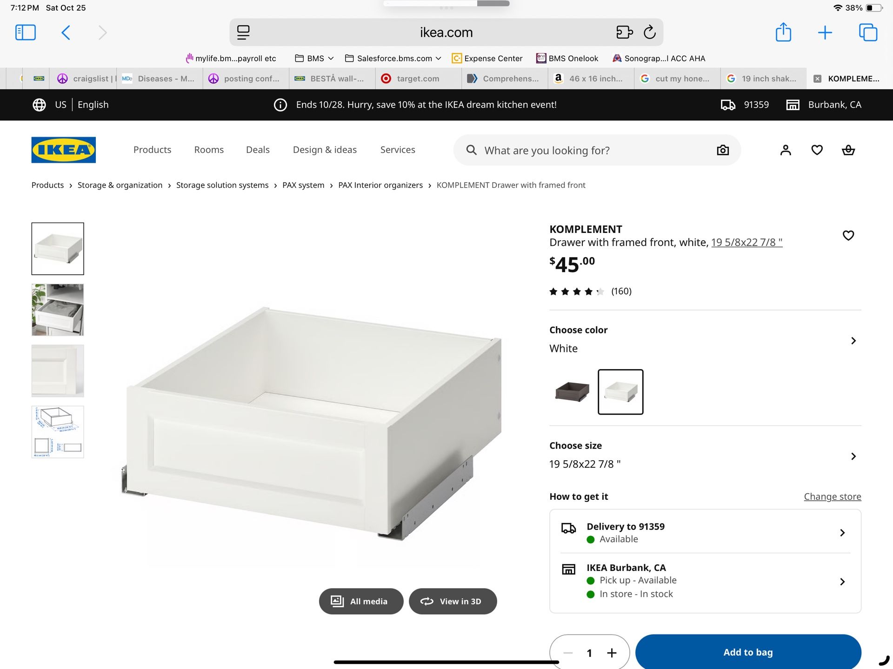The height and width of the screenshot is (669, 893).
Task: Click the IKEA logo to go home
Action: click(63, 150)
